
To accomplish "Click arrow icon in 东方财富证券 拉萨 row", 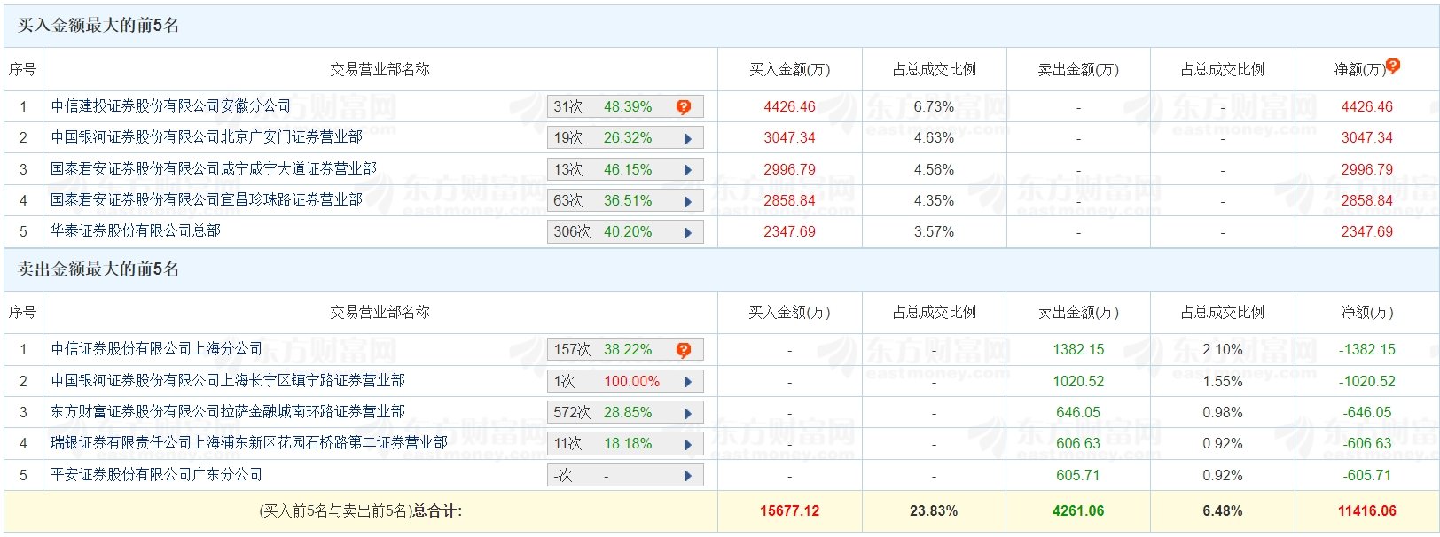I will click(688, 413).
